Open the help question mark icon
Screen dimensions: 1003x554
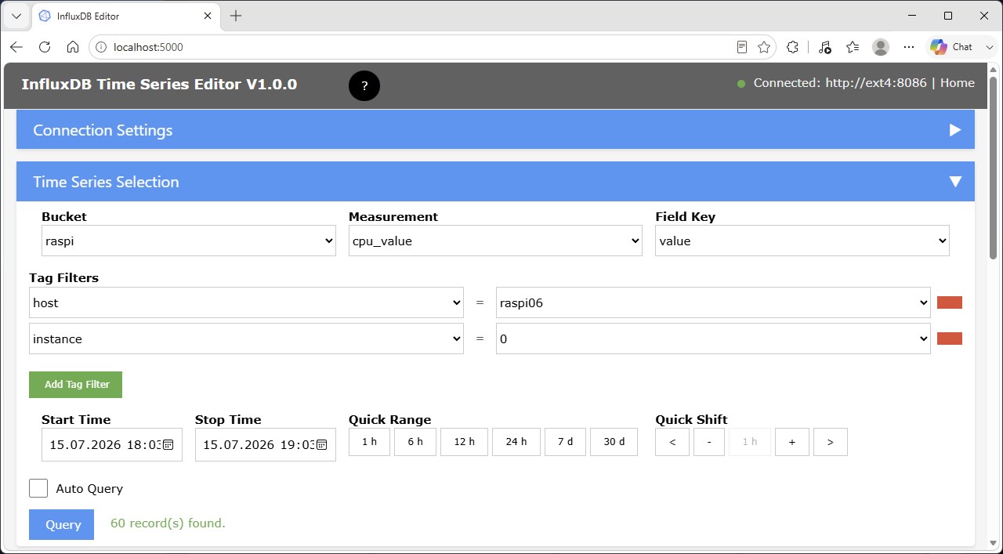[x=364, y=85]
